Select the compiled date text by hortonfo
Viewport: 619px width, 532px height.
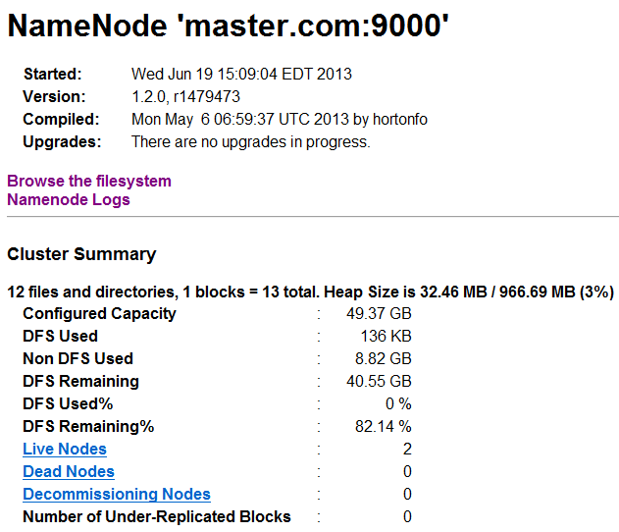(280, 120)
